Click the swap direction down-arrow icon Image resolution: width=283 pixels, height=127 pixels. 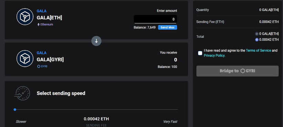[97, 41]
